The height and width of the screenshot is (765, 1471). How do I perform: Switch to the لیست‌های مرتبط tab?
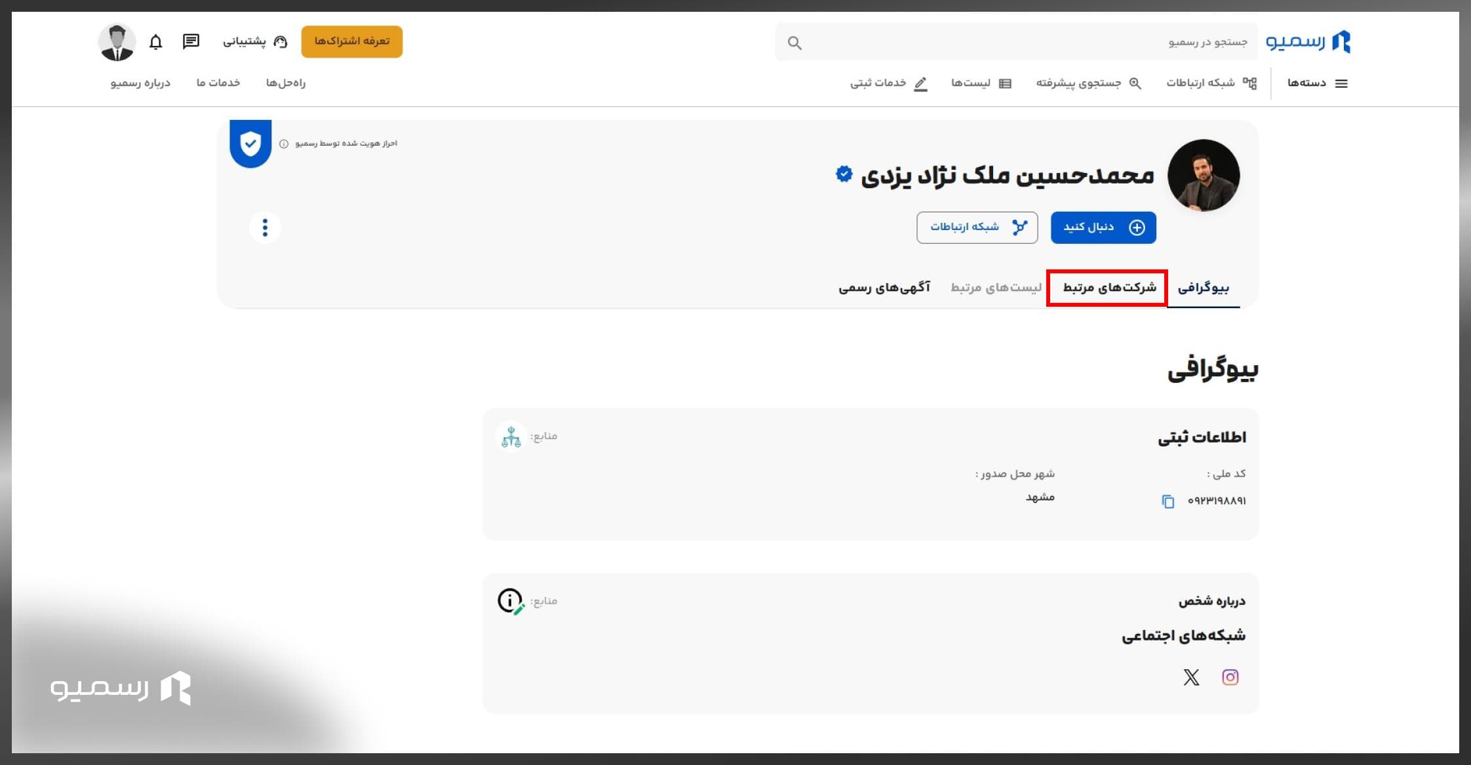click(996, 288)
